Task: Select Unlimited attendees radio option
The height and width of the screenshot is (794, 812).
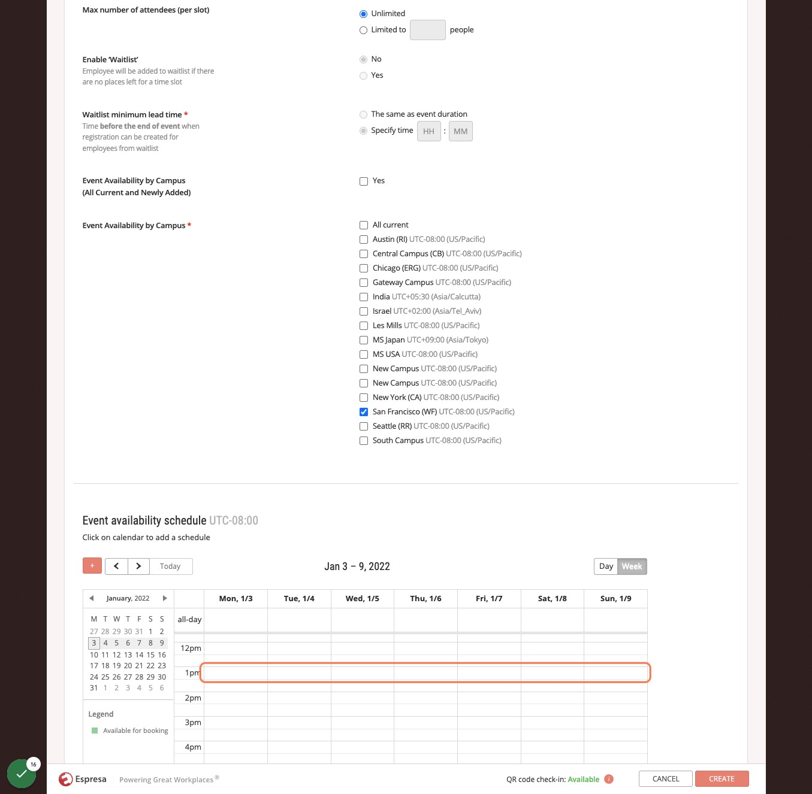Action: [363, 14]
